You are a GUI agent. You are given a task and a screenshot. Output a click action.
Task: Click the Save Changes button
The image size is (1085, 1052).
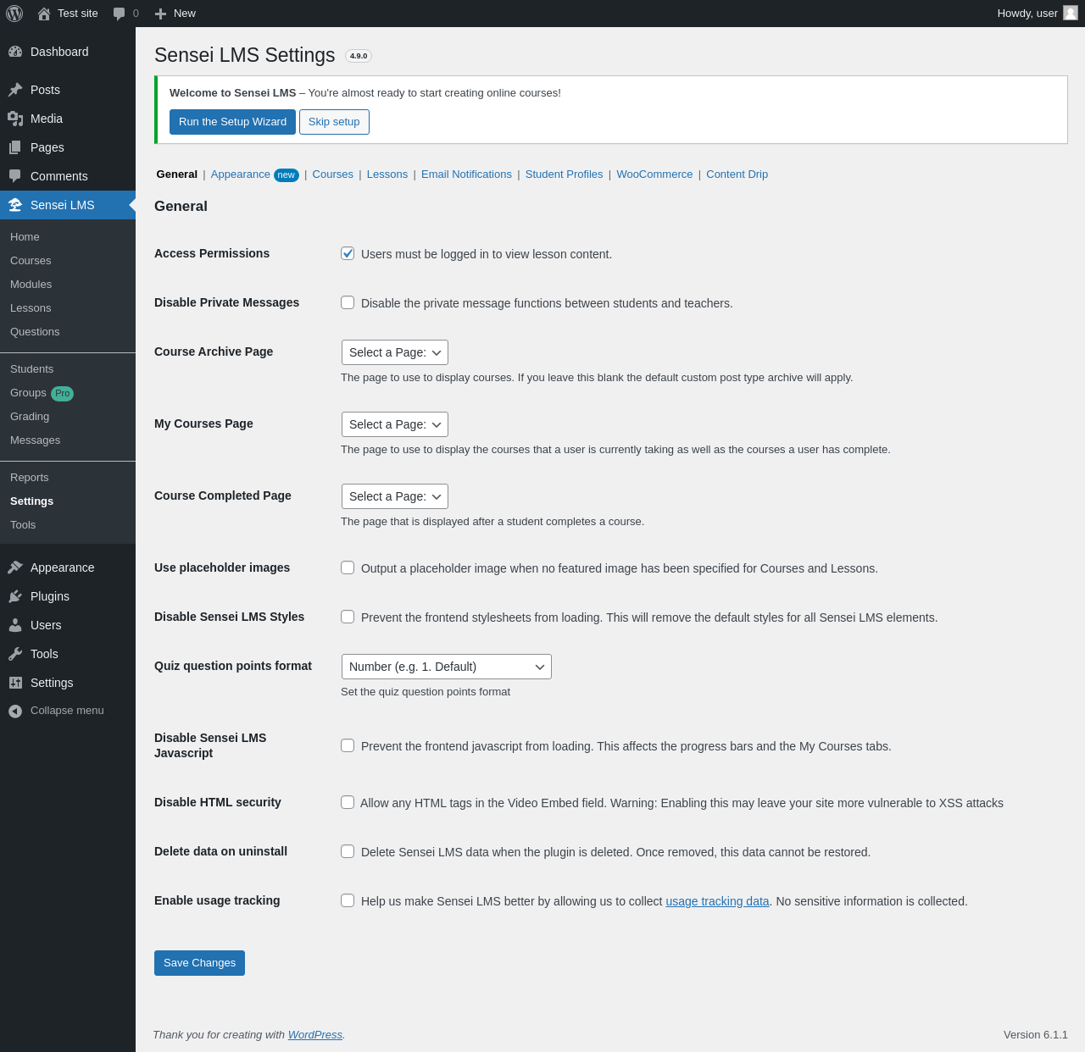tap(199, 963)
